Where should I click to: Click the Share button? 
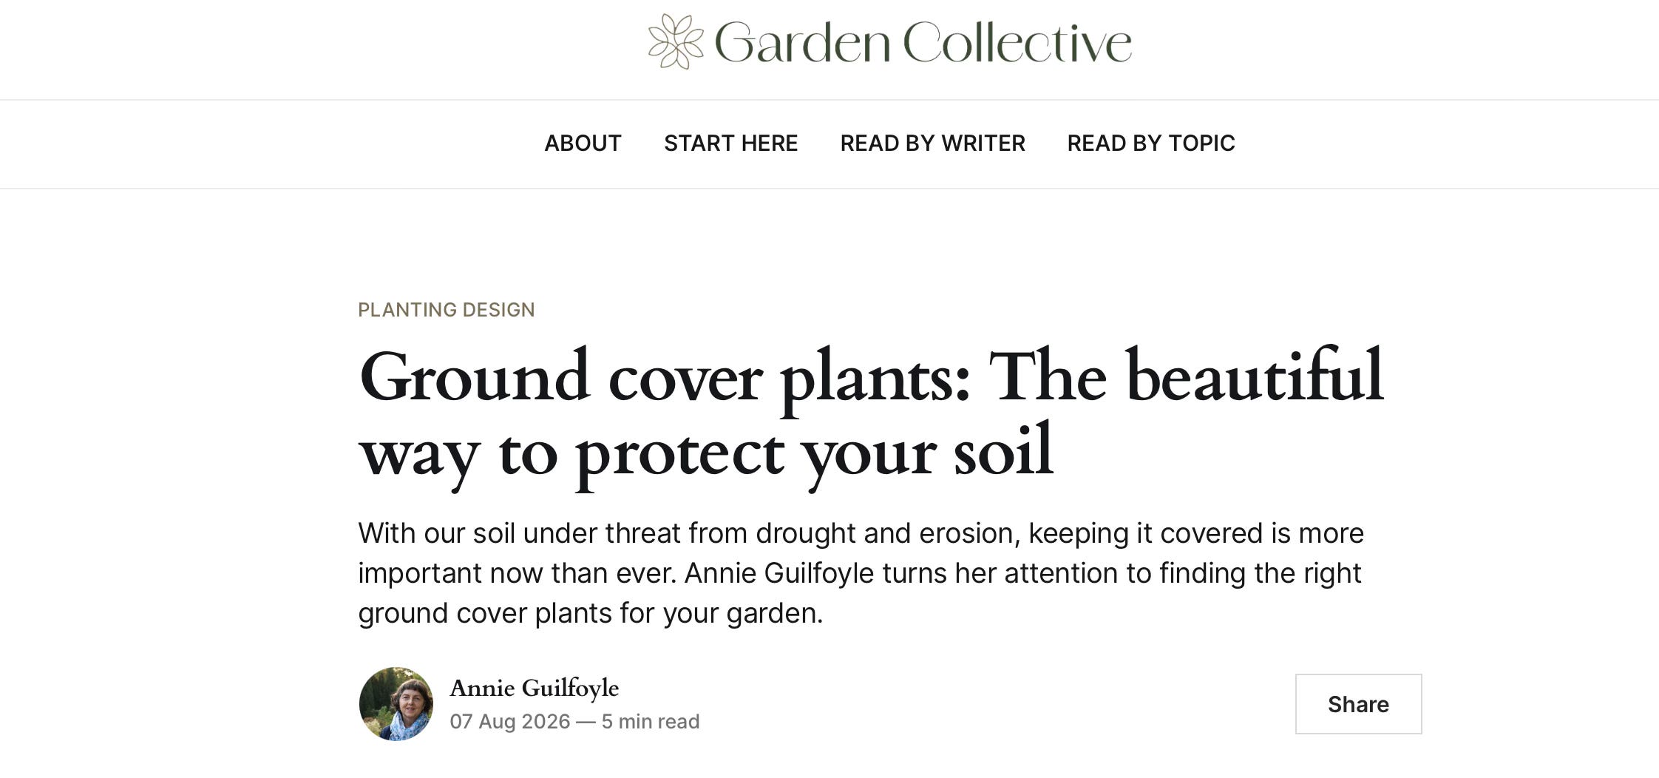tap(1358, 704)
